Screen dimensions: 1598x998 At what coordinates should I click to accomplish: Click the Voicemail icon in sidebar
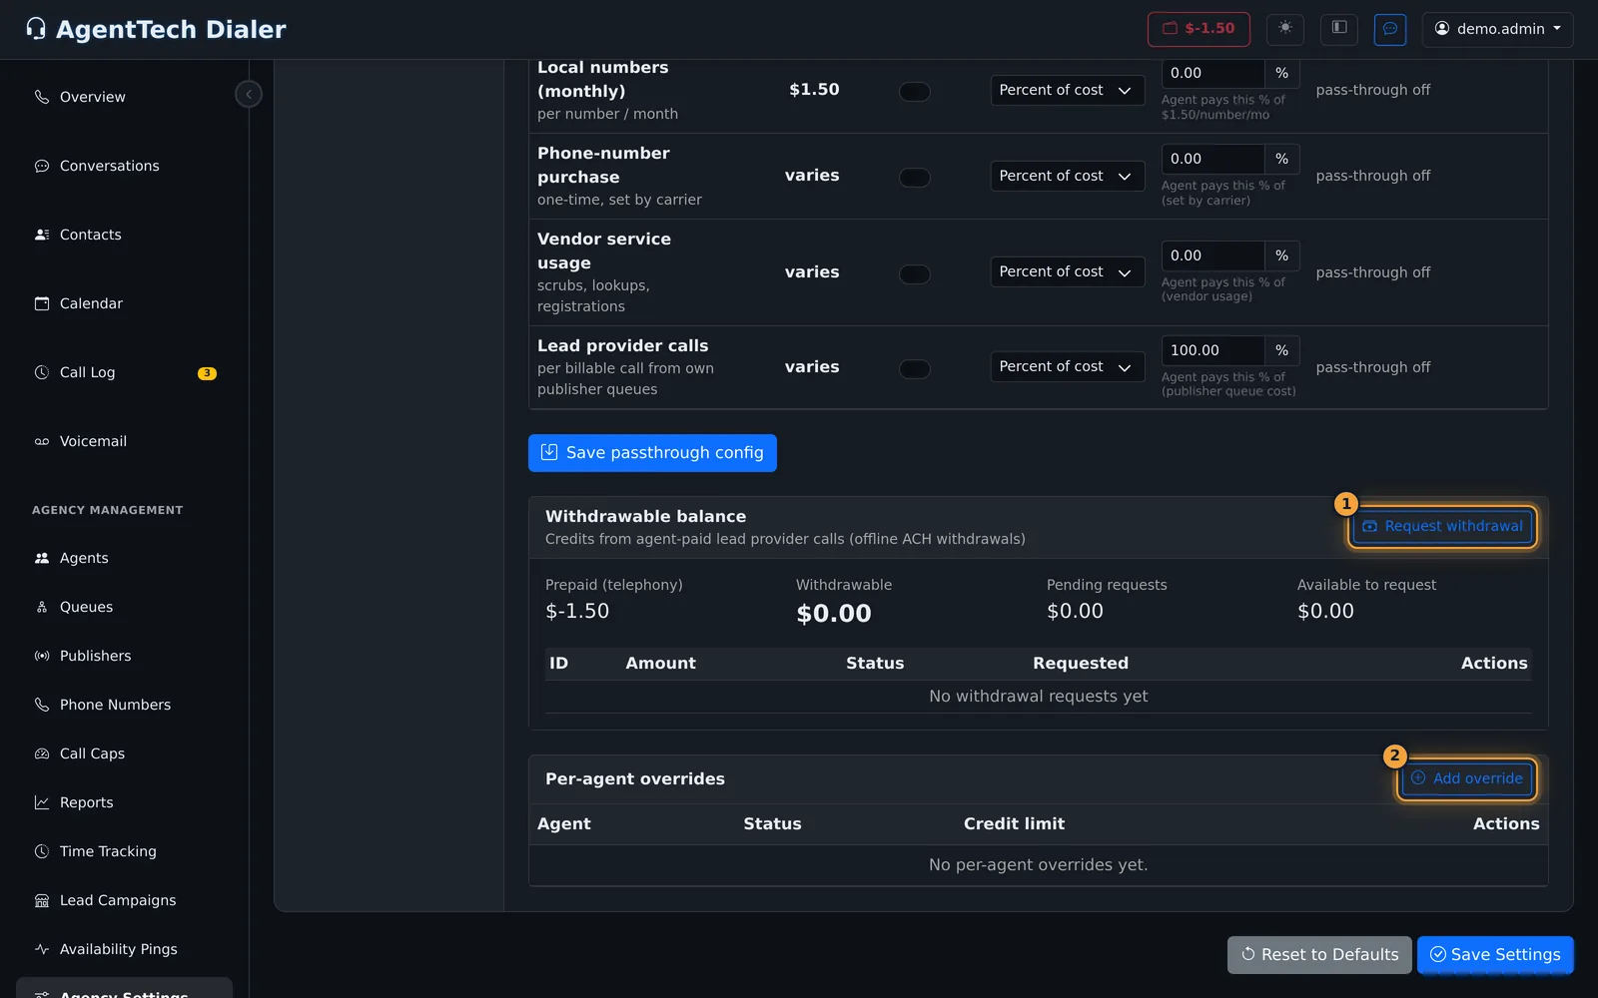[x=42, y=441]
